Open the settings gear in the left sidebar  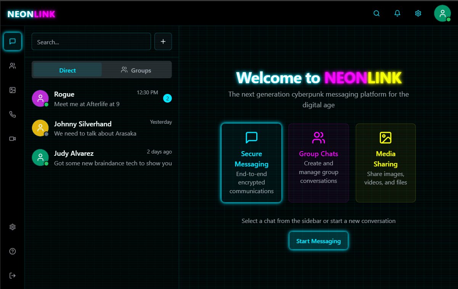[x=13, y=227]
